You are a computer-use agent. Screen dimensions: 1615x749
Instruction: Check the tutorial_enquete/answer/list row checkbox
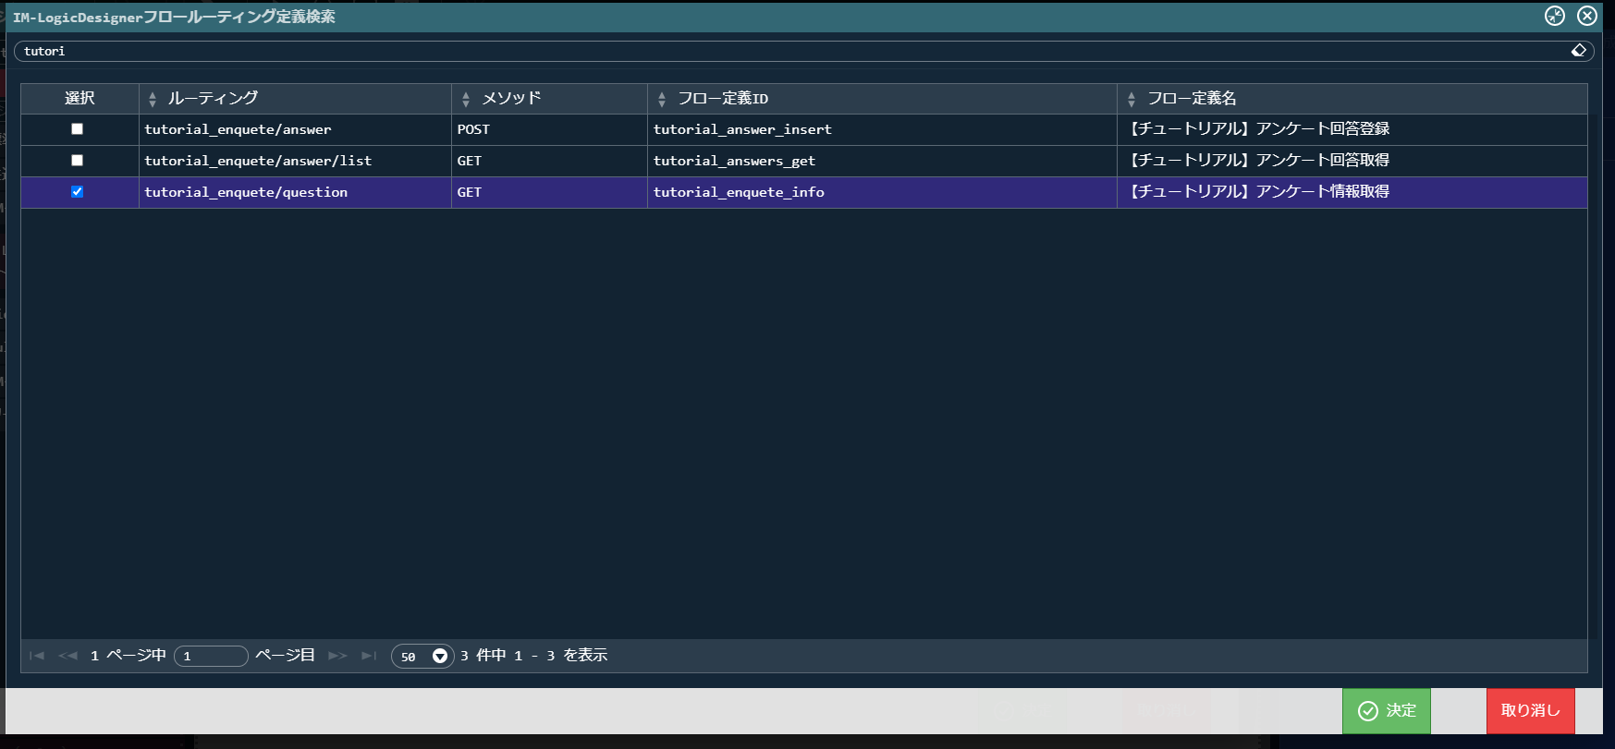(78, 161)
